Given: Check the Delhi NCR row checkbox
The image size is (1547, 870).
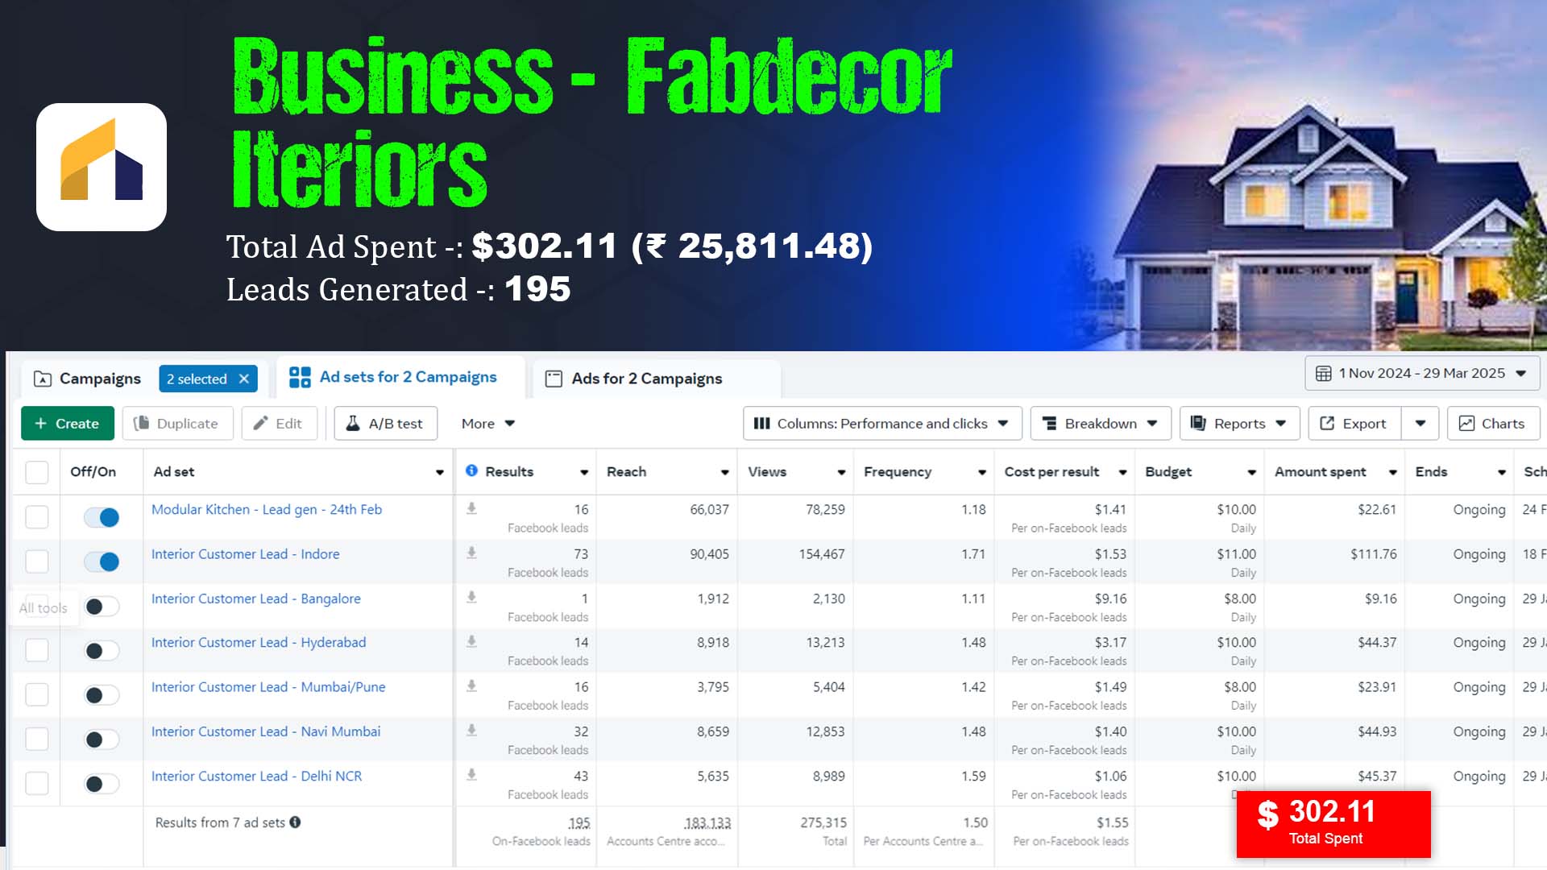Looking at the screenshot, I should [37, 783].
